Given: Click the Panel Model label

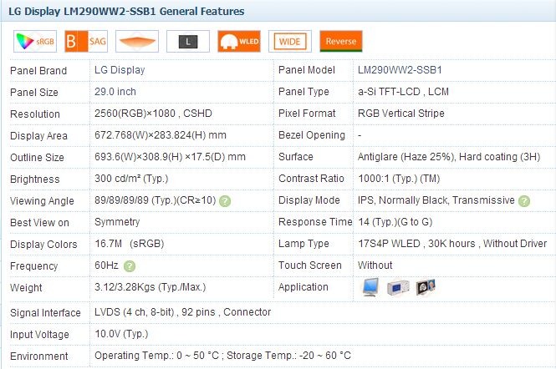Looking at the screenshot, I should click(x=307, y=70).
